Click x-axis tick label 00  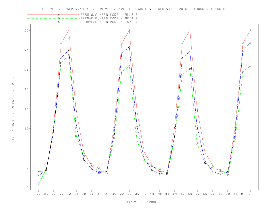(39, 194)
